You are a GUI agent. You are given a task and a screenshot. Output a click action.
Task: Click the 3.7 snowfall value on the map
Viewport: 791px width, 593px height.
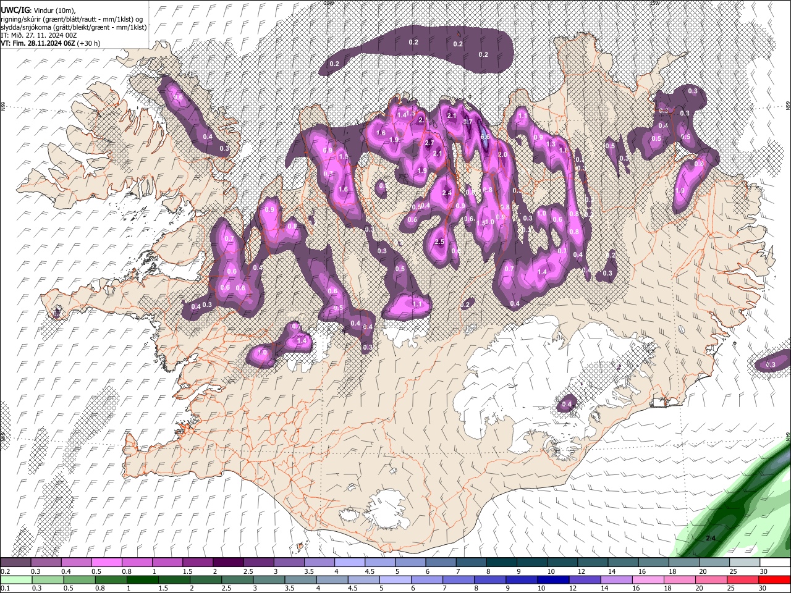coord(468,122)
